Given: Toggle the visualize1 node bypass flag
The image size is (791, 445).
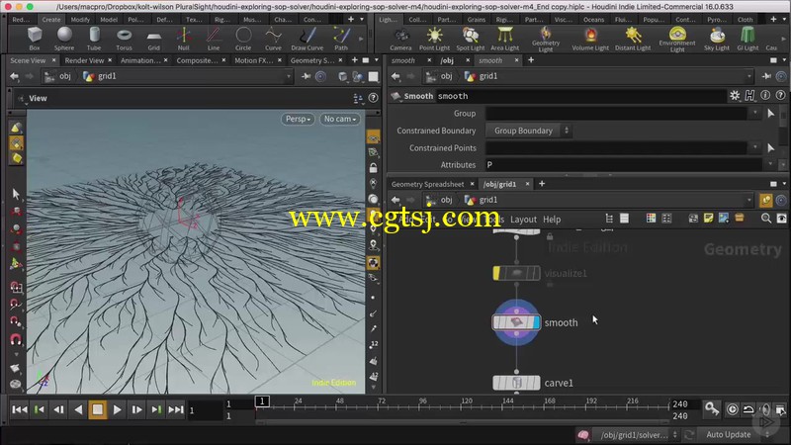Looking at the screenshot, I should pyautogui.click(x=497, y=273).
